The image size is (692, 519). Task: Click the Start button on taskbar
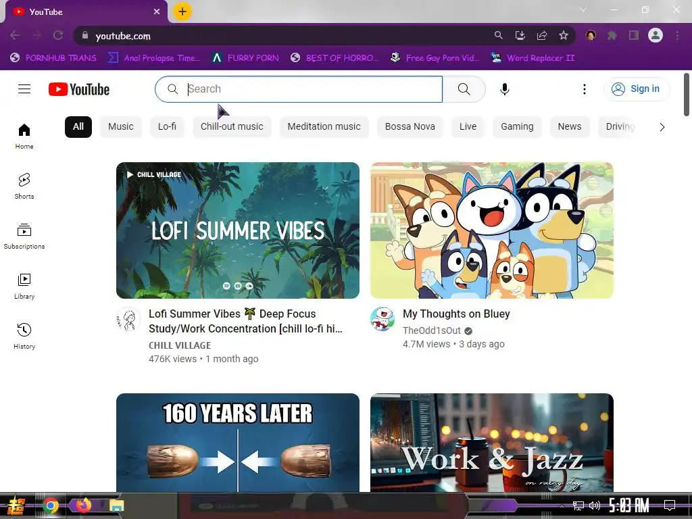[15, 505]
